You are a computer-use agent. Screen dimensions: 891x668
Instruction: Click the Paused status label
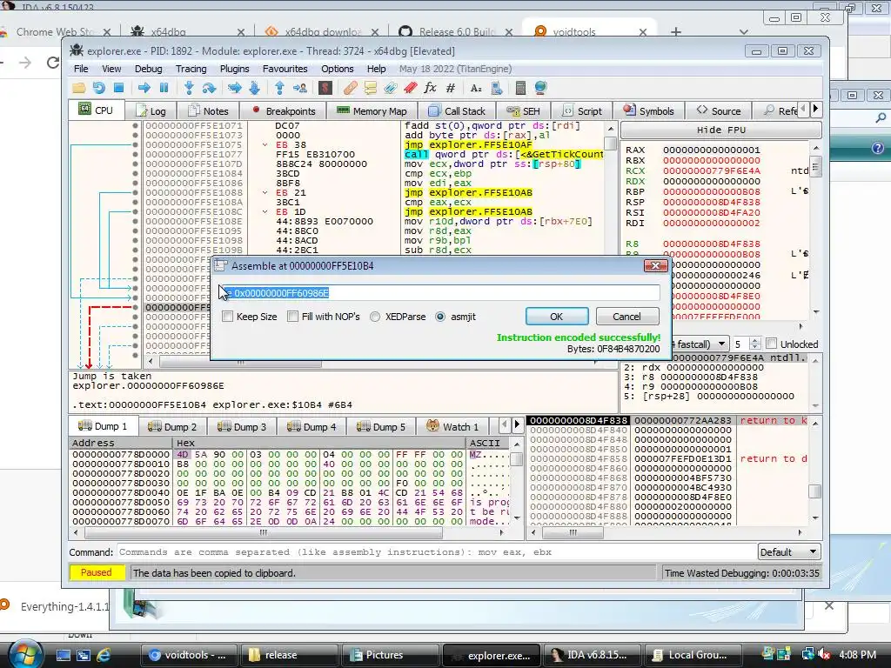point(96,572)
